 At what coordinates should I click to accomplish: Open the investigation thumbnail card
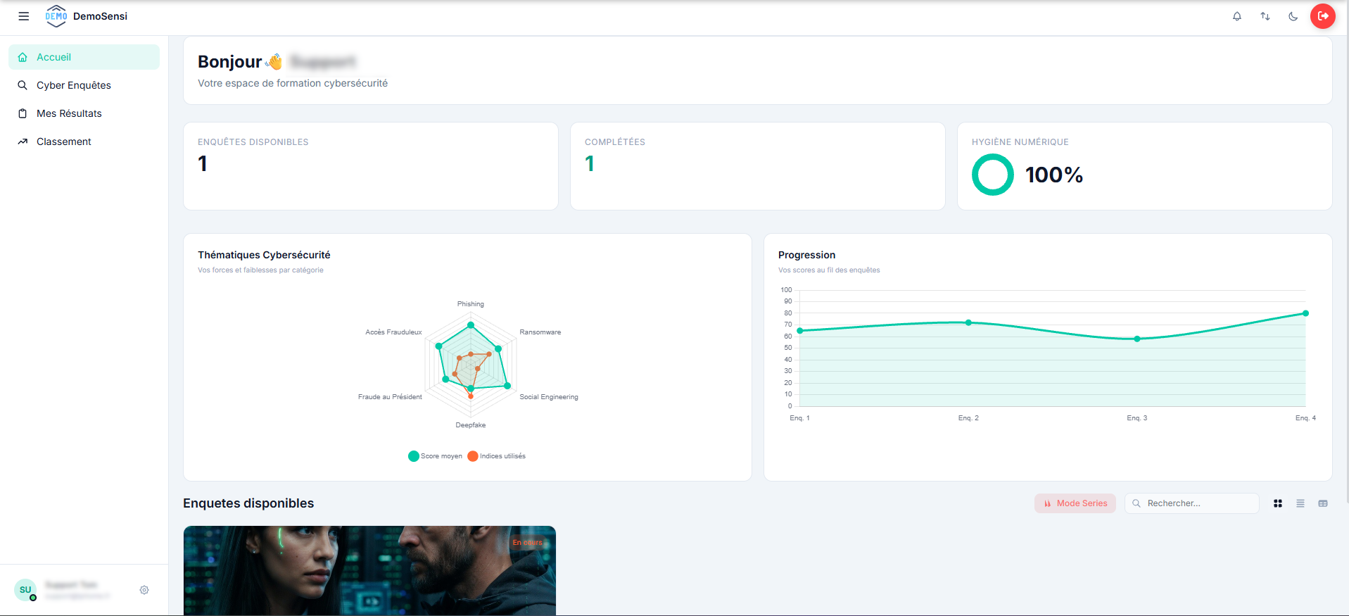pyautogui.click(x=369, y=571)
